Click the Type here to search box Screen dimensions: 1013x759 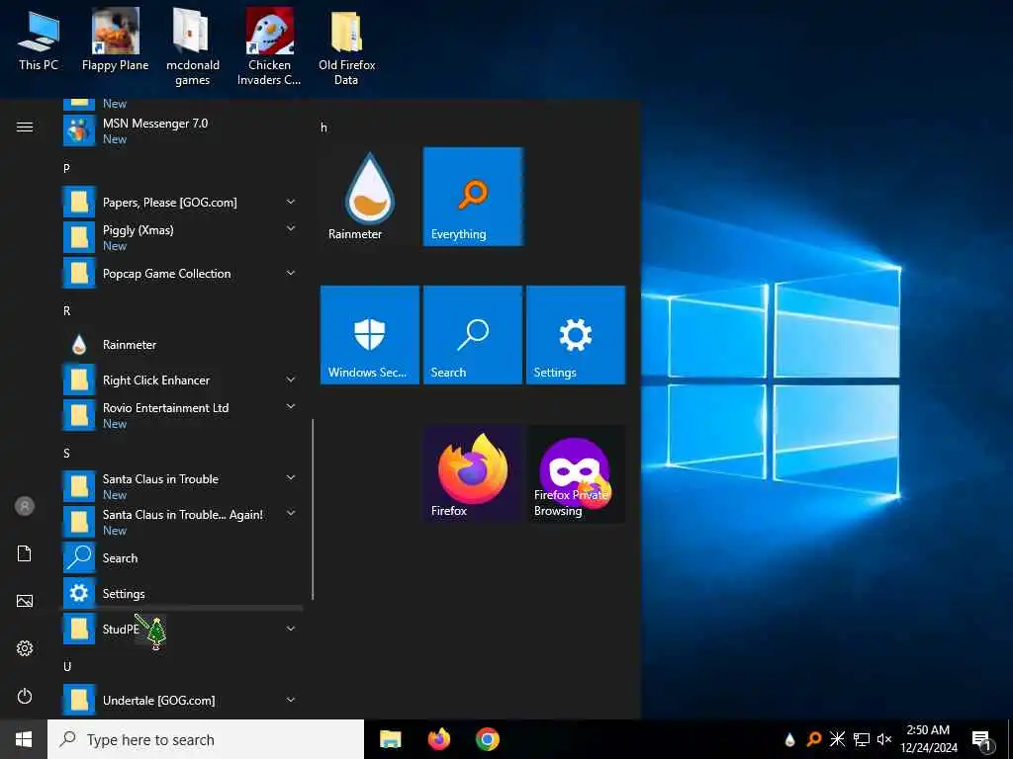206,739
